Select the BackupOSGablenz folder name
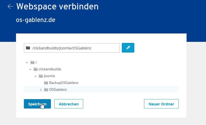 click(x=64, y=83)
